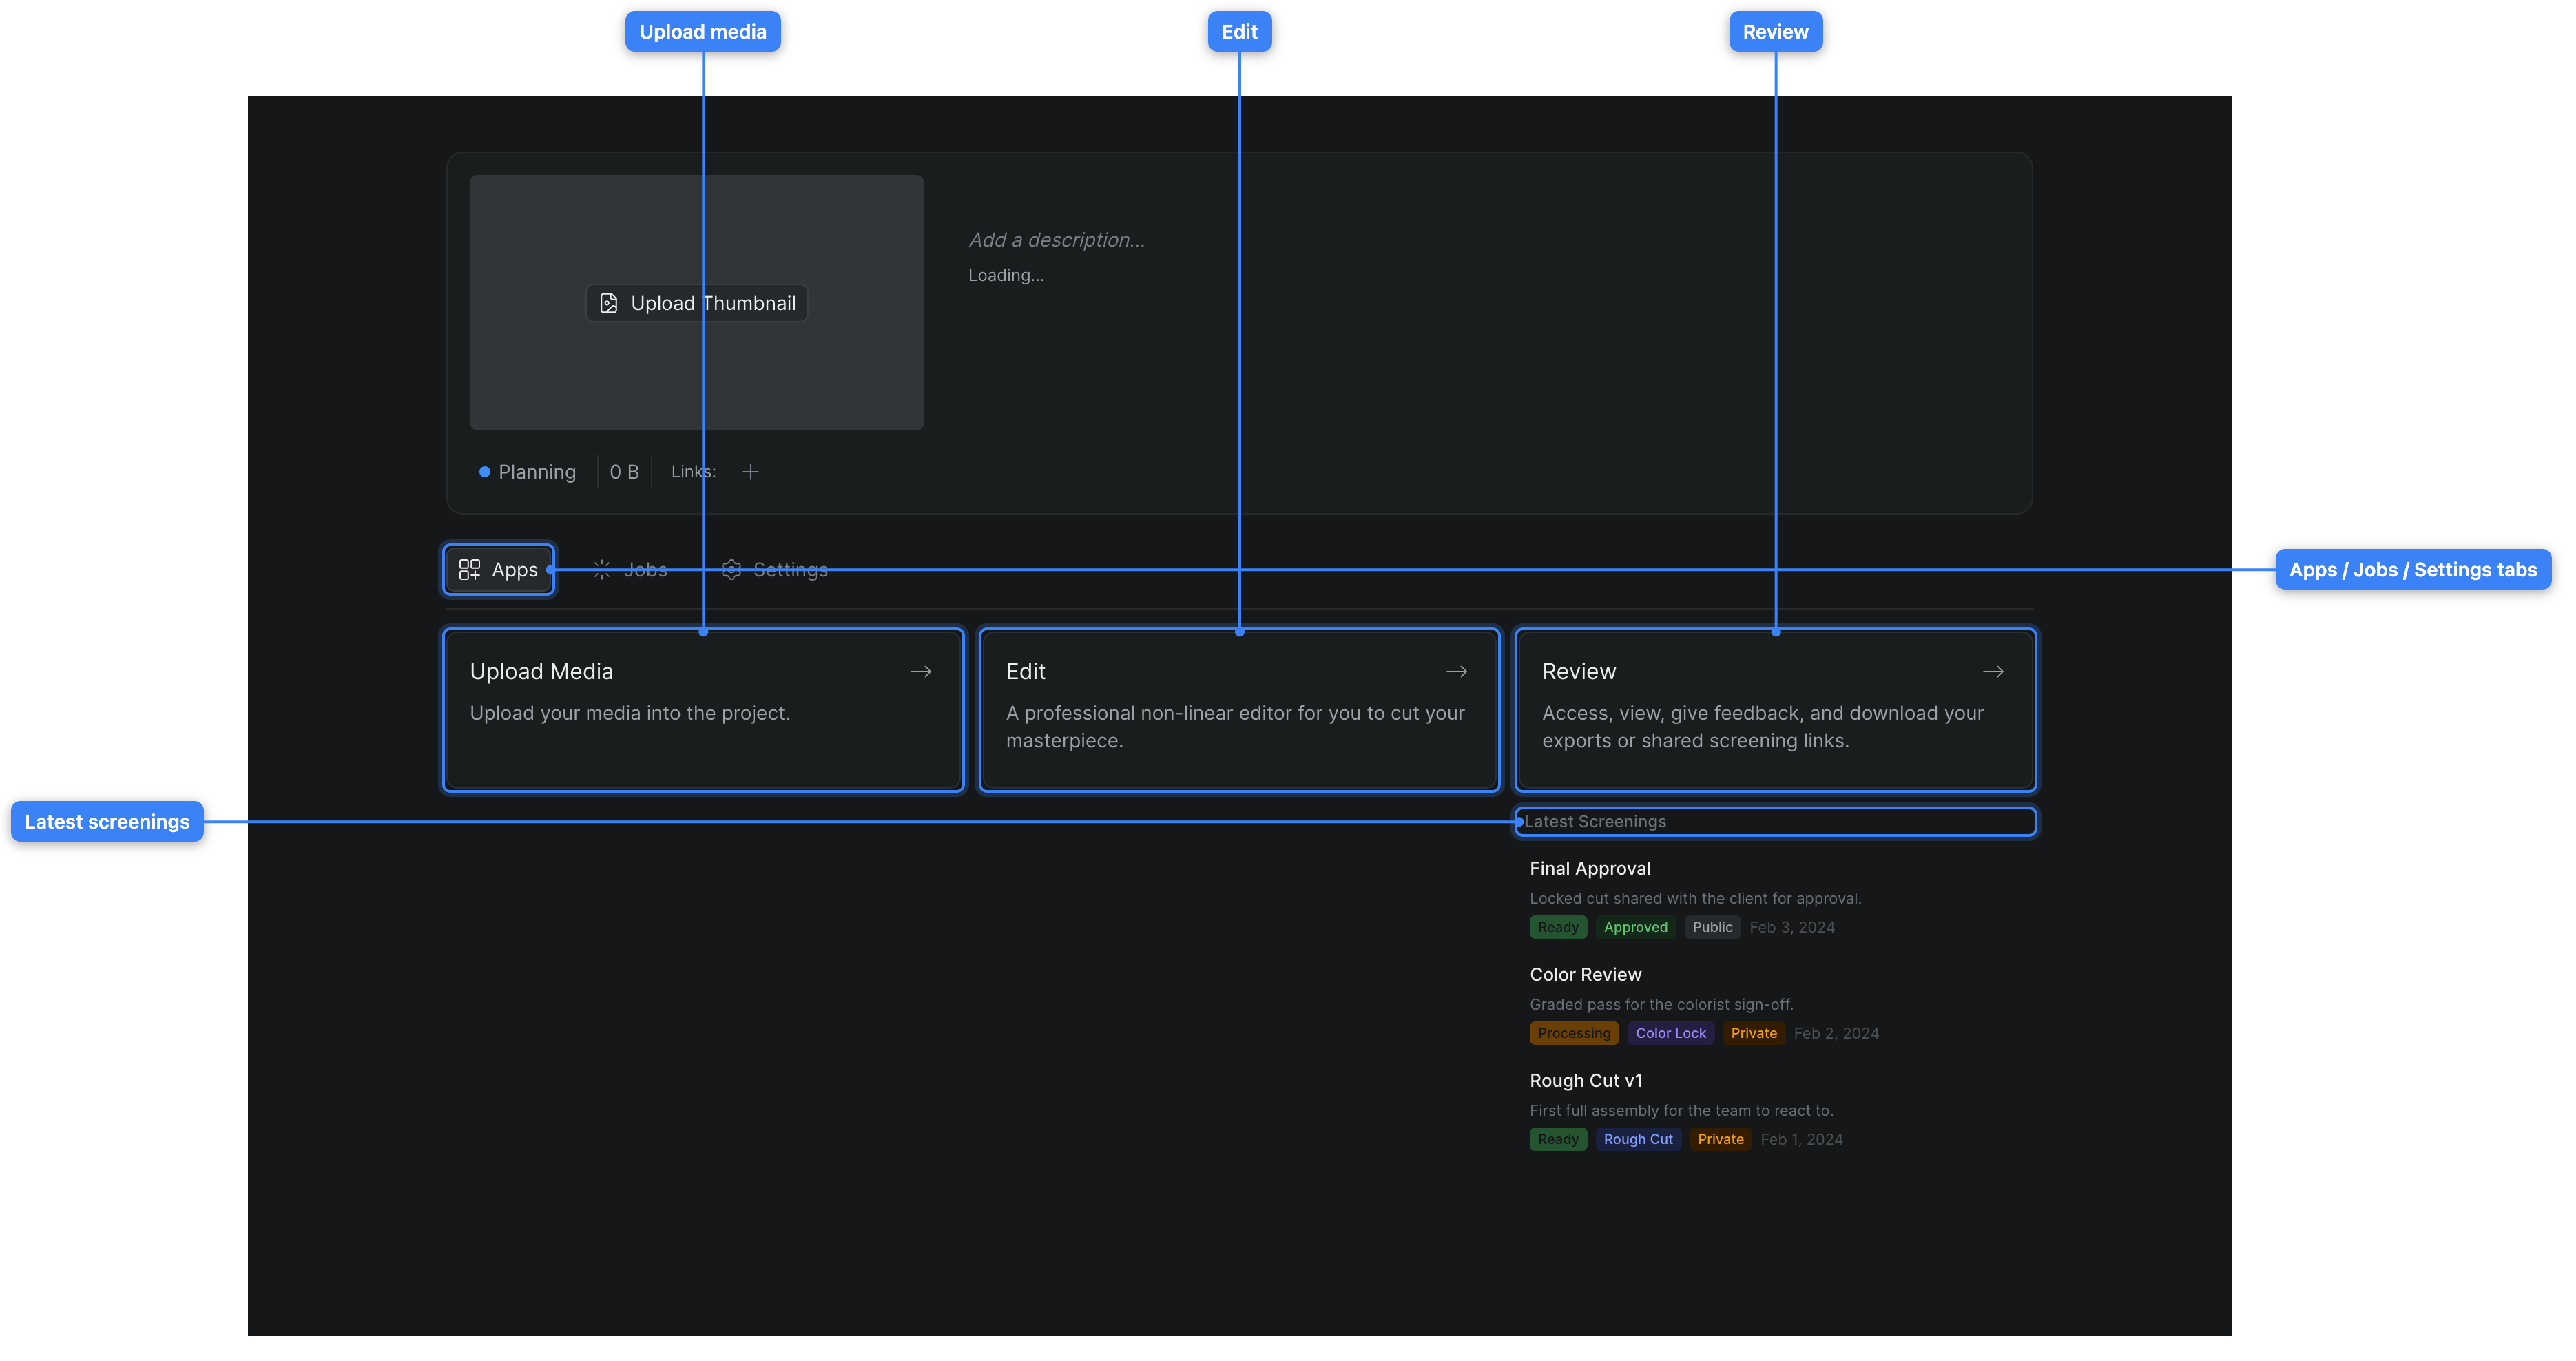This screenshot has height=1361, width=2576.
Task: Click the Settings gear icon
Action: (731, 570)
